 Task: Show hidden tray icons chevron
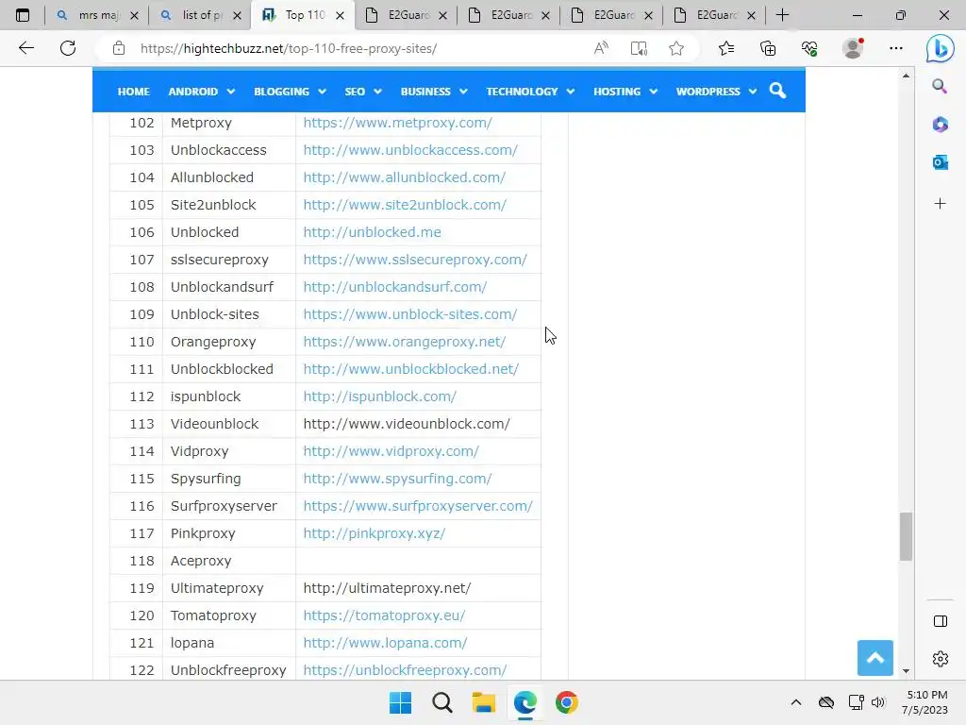[x=796, y=702]
